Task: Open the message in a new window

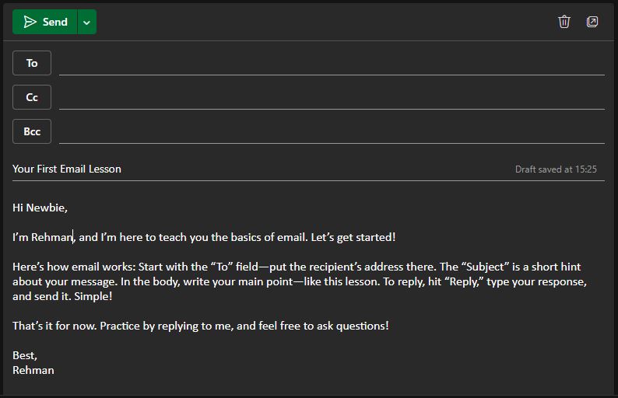Action: [x=592, y=22]
